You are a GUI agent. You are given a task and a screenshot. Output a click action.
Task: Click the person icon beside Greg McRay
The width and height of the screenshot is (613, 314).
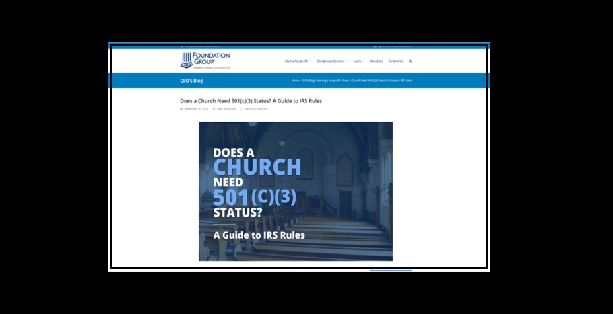coord(214,108)
